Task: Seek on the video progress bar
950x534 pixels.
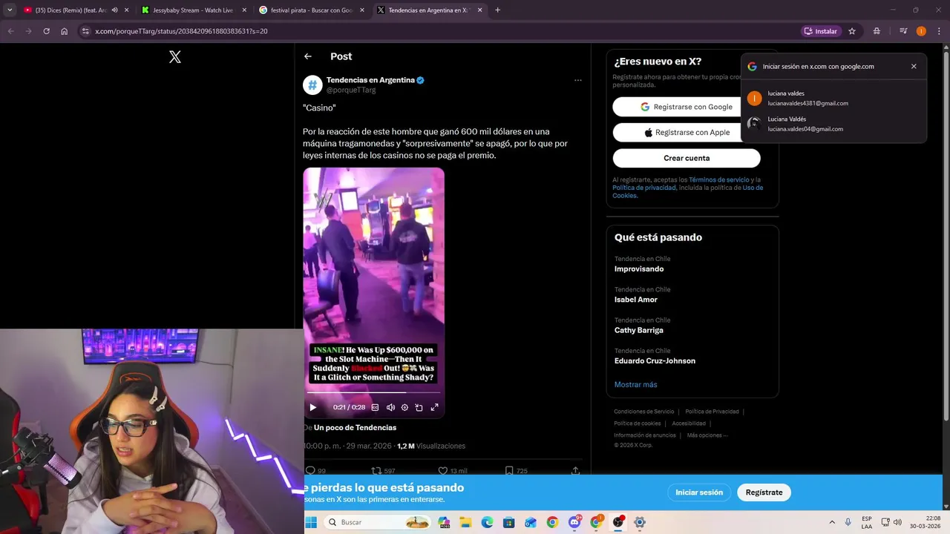Action: click(373, 393)
